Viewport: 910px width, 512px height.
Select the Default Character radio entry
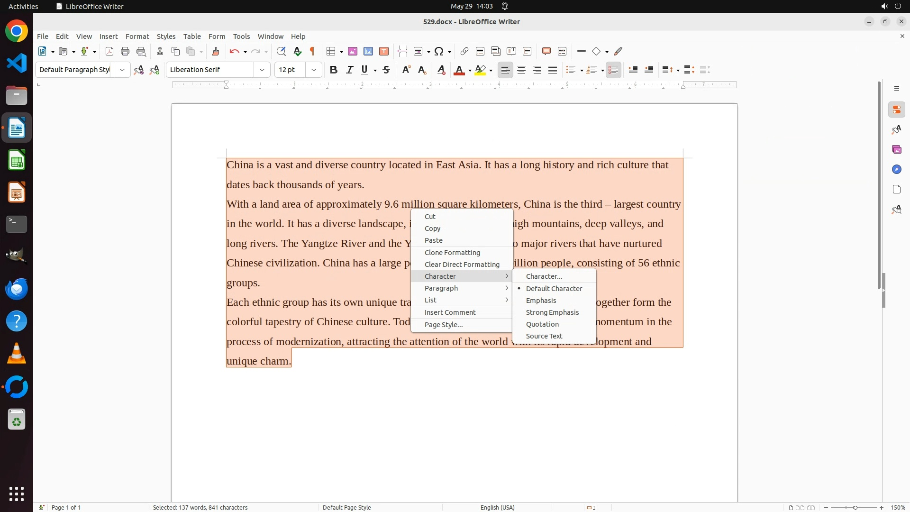(x=554, y=288)
